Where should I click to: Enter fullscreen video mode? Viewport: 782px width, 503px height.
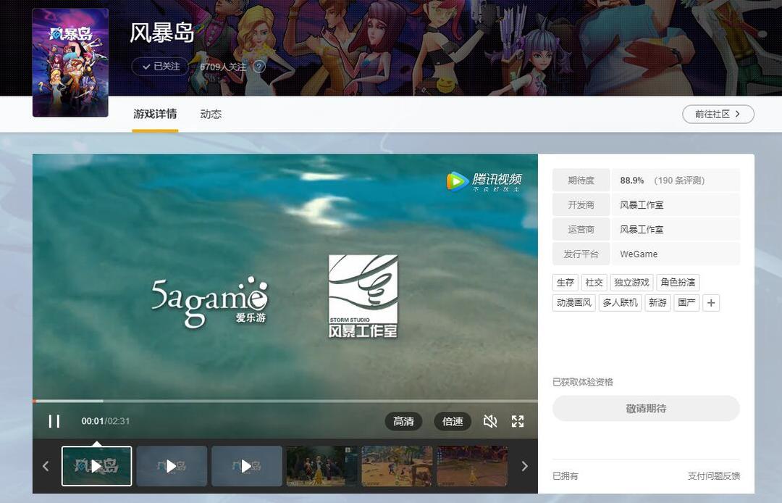(518, 421)
